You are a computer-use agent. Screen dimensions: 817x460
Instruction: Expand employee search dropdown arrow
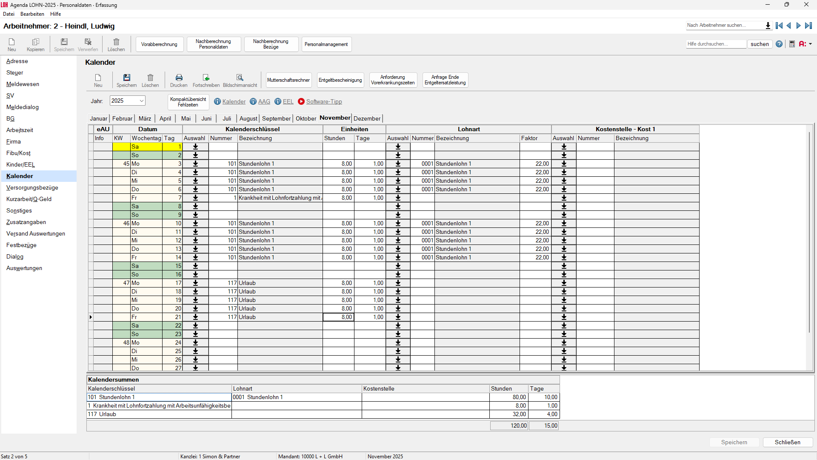(768, 26)
